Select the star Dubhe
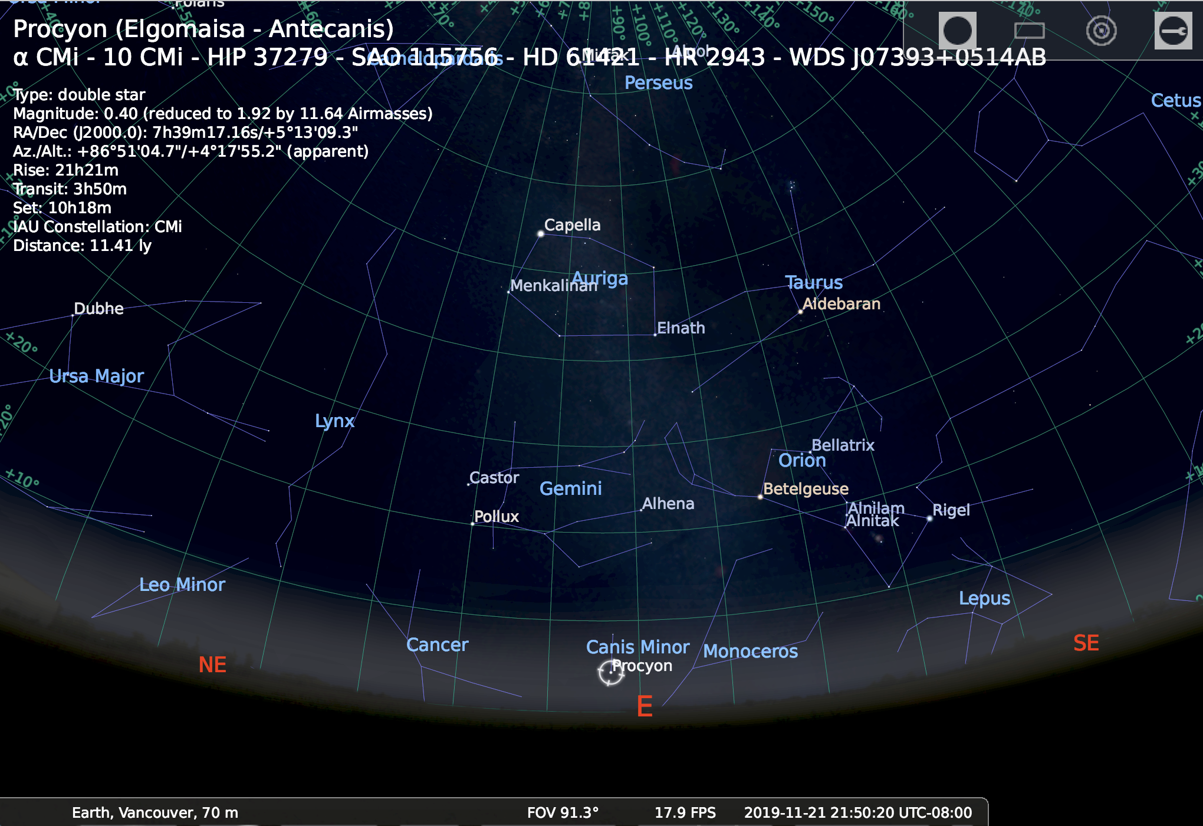The height and width of the screenshot is (826, 1203). tap(73, 315)
